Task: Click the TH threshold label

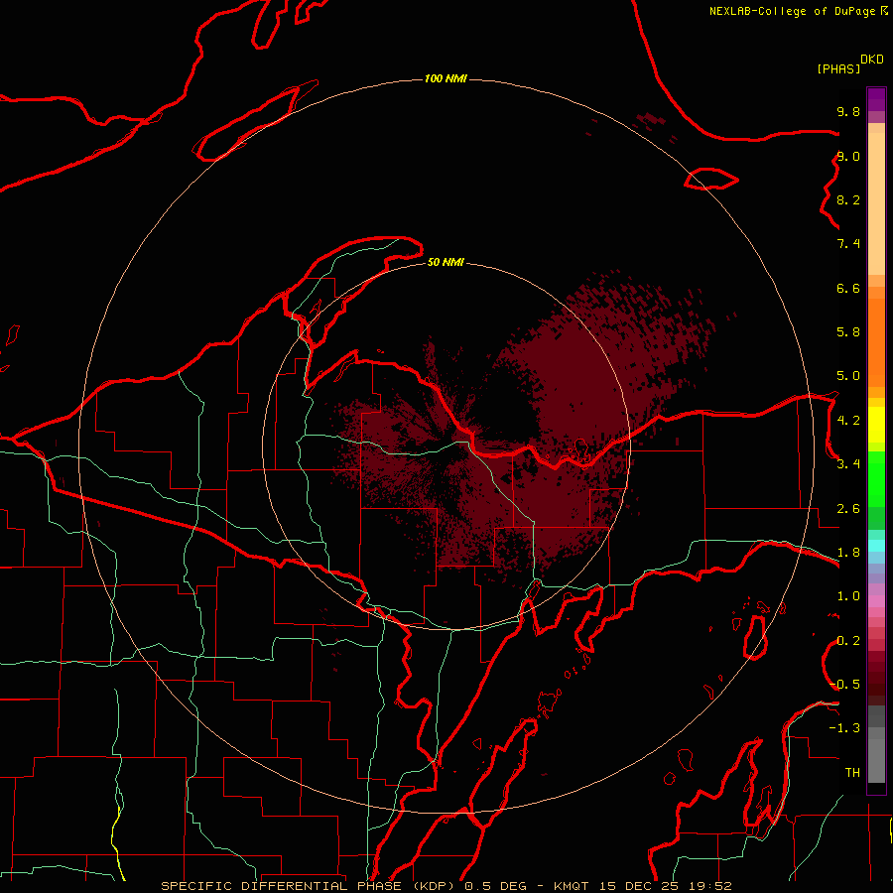Action: pos(852,772)
